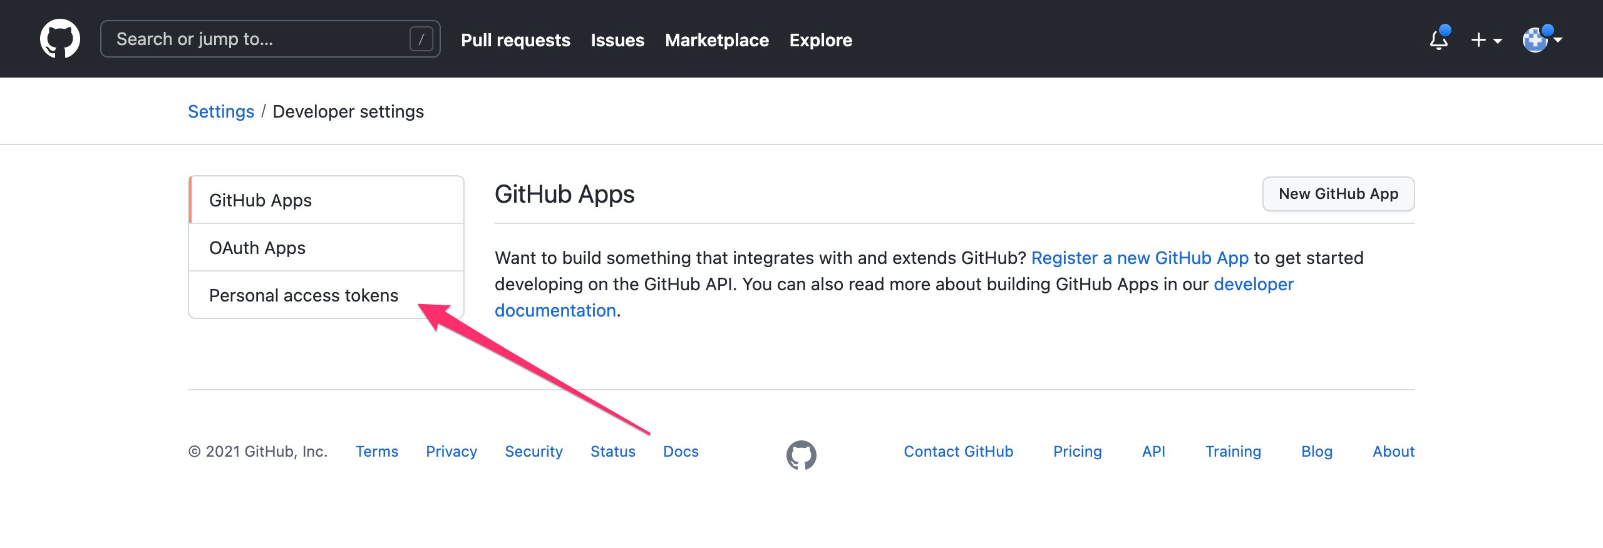Click the slash shortcut key hint

[421, 39]
